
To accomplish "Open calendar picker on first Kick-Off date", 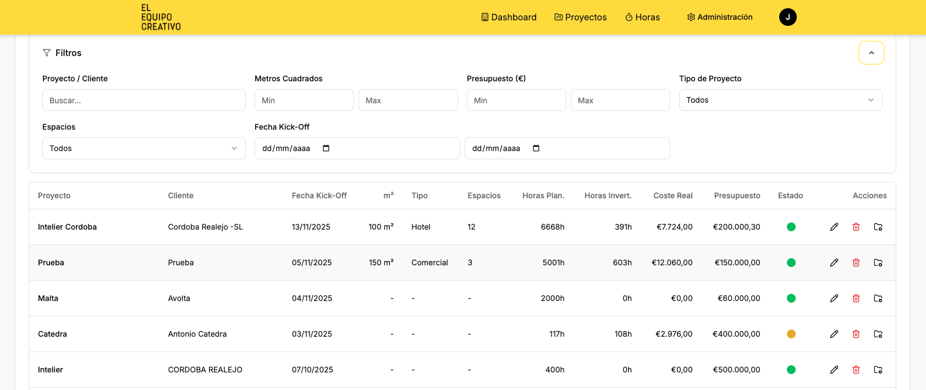I will [326, 148].
